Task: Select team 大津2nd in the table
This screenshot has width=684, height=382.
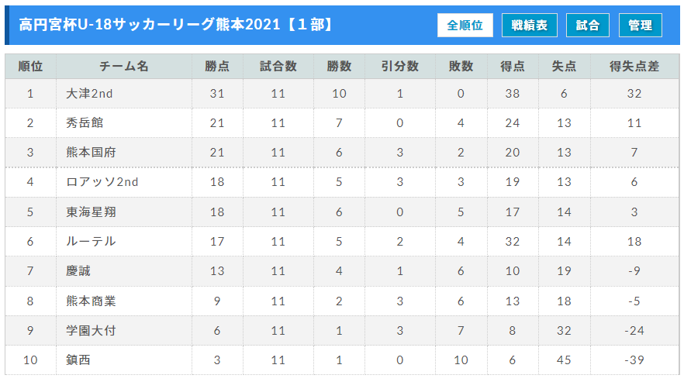Action: coord(89,93)
